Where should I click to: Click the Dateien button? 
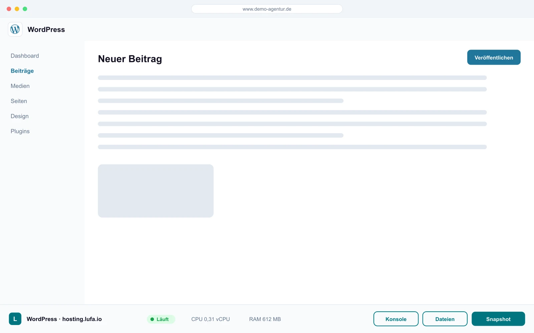[x=445, y=319]
